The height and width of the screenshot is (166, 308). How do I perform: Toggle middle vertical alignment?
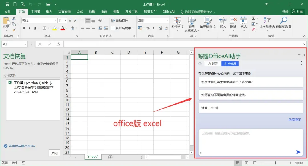pos(88,21)
